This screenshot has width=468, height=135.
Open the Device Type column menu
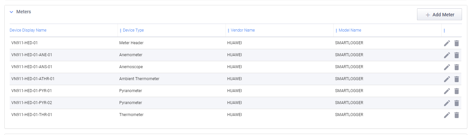tap(120, 31)
